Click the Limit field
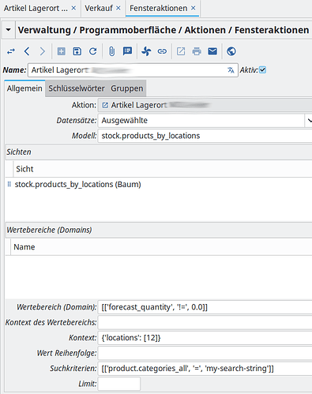Viewport: 312px width, 394px height. (119, 384)
